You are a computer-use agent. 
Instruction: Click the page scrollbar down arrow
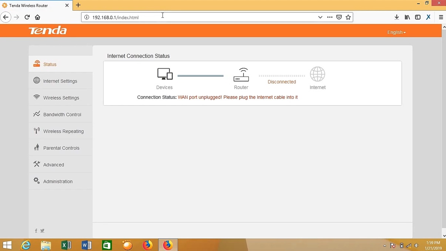click(444, 235)
